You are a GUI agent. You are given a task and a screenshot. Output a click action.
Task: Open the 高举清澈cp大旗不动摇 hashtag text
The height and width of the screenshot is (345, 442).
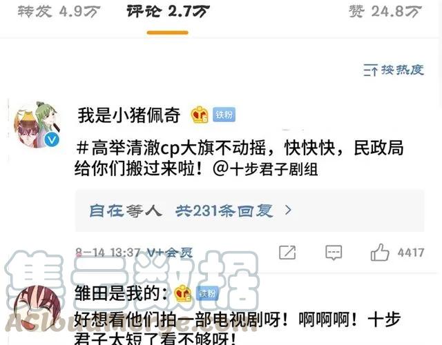click(171, 148)
